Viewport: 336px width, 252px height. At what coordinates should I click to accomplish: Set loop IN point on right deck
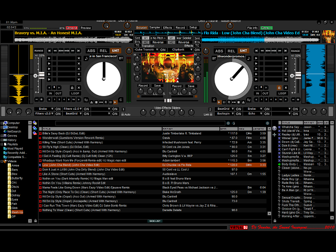point(257,93)
